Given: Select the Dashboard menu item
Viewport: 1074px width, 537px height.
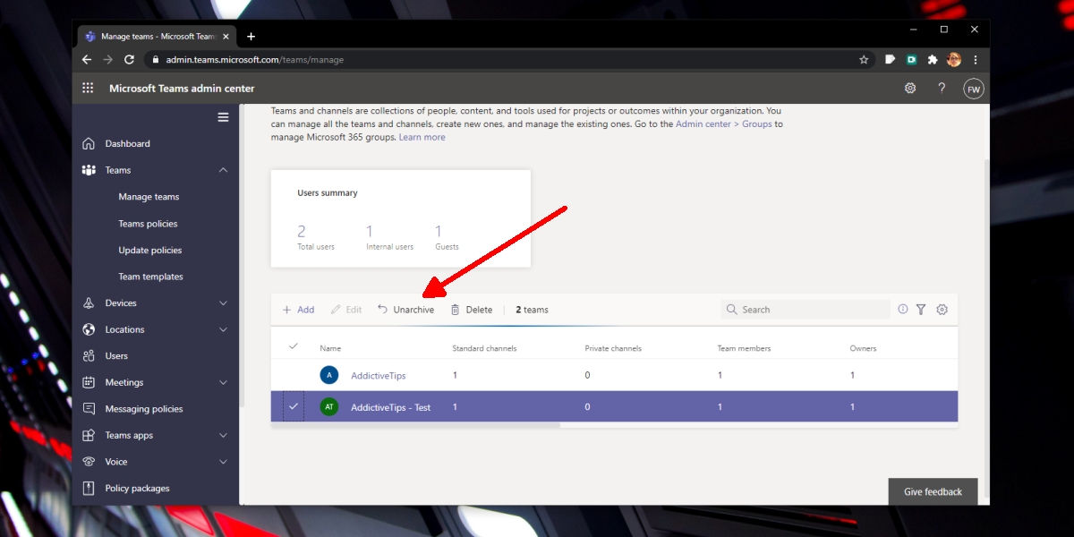Looking at the screenshot, I should tap(127, 143).
